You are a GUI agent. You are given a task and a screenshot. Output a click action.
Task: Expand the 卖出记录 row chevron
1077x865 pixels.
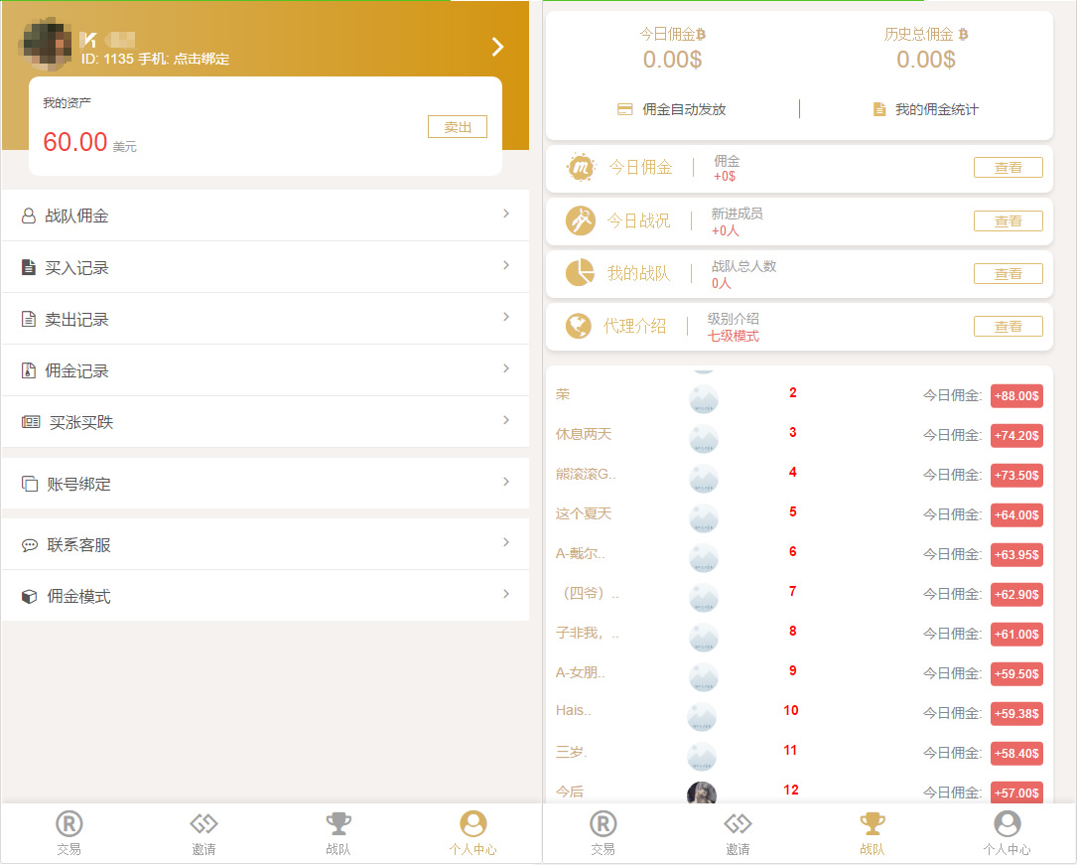(506, 318)
